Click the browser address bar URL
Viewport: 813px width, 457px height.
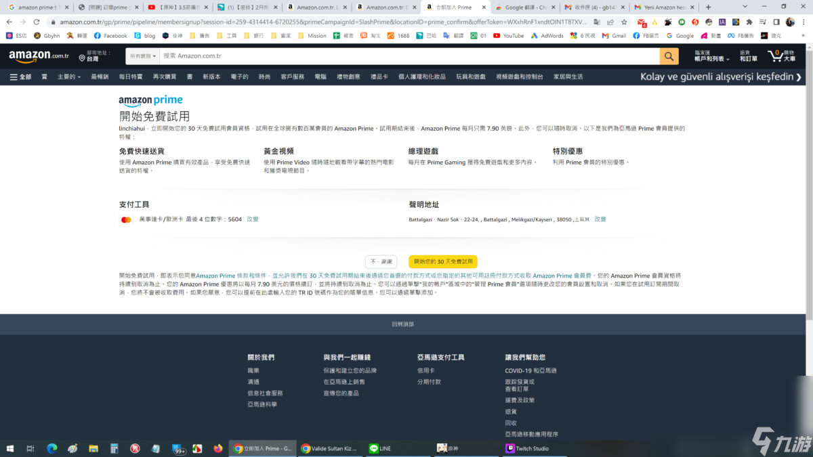(x=324, y=22)
